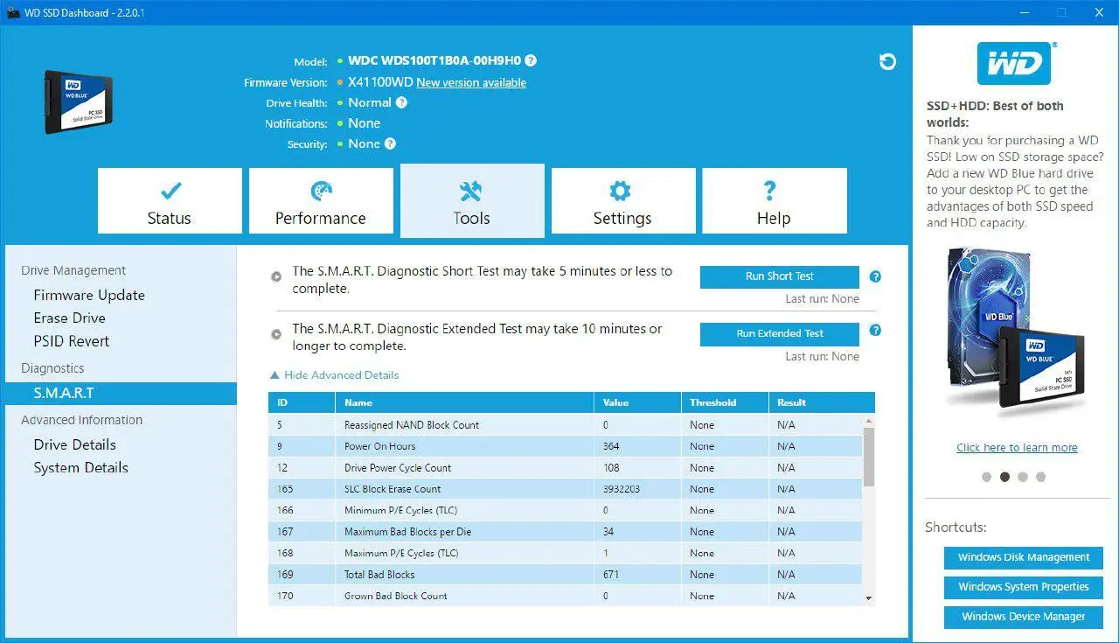The height and width of the screenshot is (643, 1119).
Task: Click the S.M.A.R.T table scrollbar thumb
Action: tap(869, 456)
